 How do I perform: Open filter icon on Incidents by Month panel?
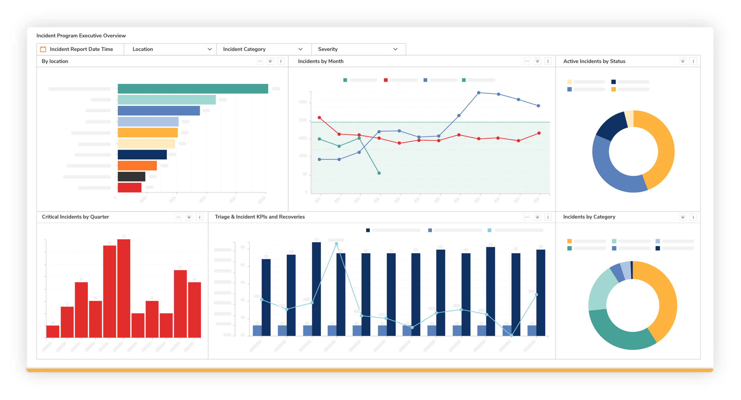click(x=537, y=61)
